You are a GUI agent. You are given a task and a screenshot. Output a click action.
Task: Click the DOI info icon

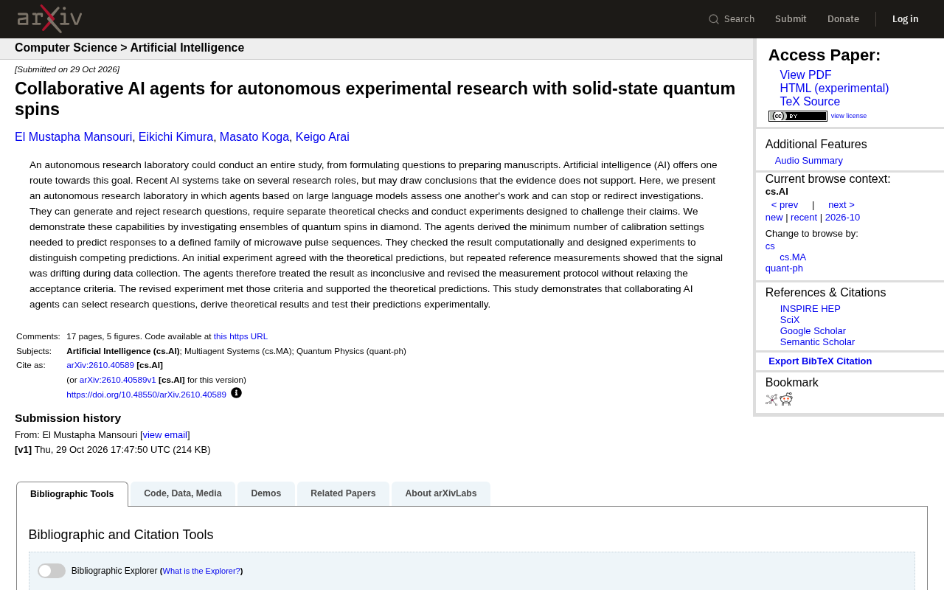pyautogui.click(x=236, y=393)
